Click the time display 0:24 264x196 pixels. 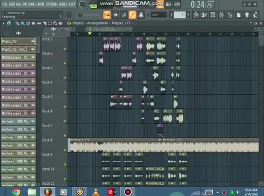point(201,4)
